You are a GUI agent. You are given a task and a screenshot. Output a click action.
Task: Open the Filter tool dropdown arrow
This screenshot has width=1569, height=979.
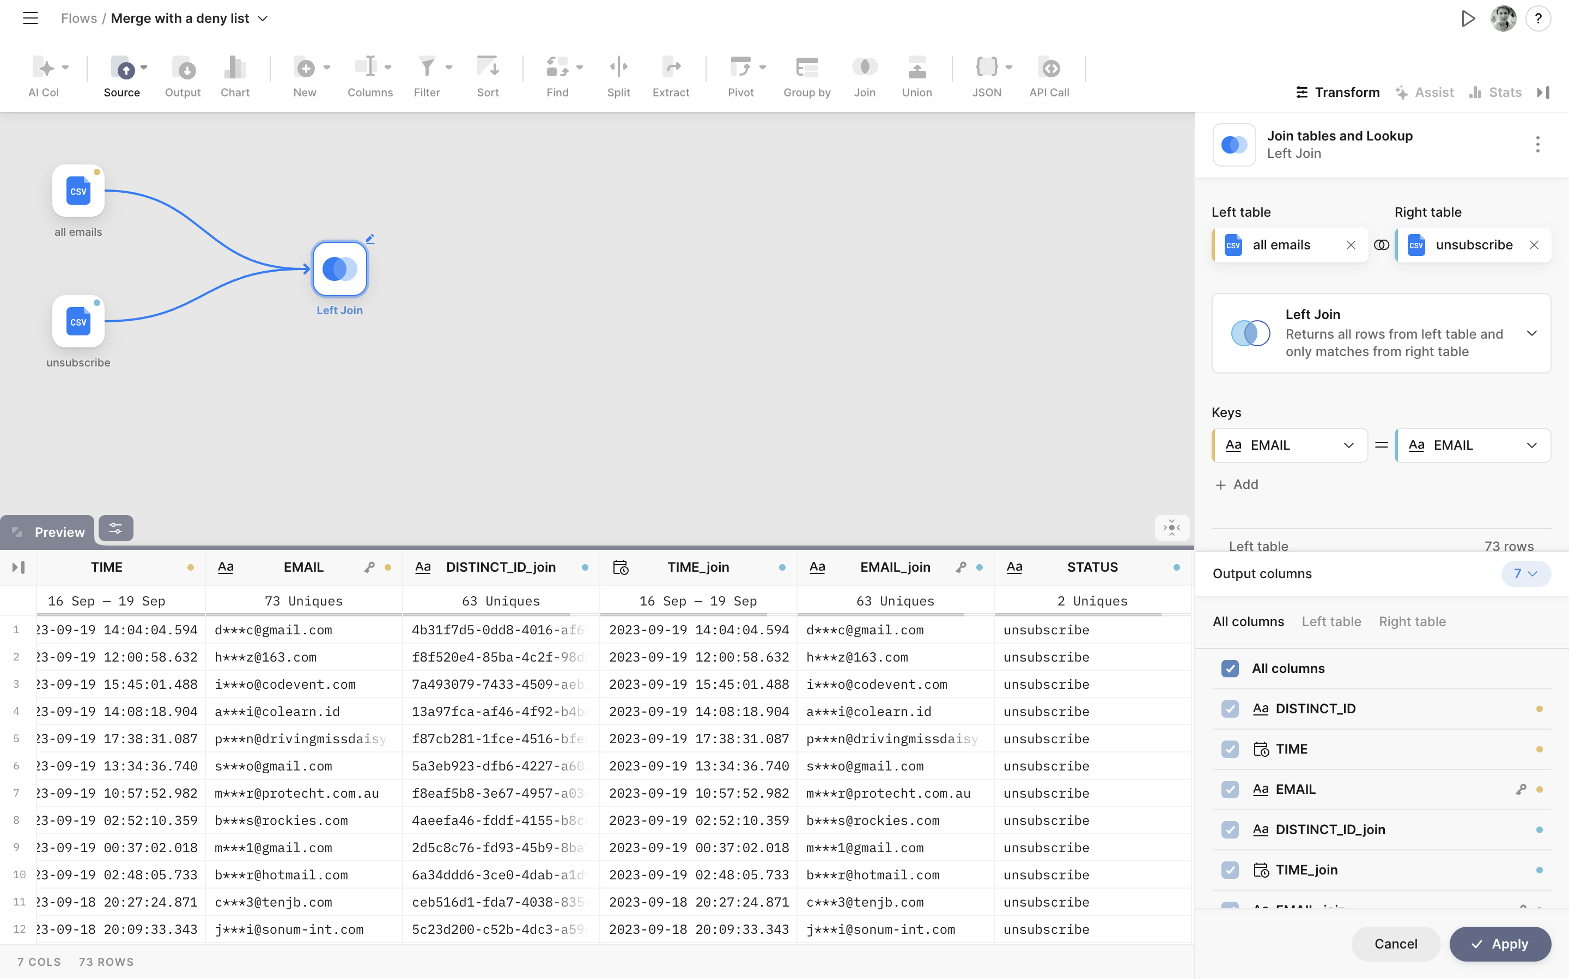click(x=449, y=68)
